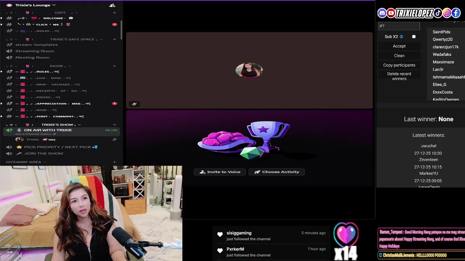Click Set a channel status pencil

pos(54,134)
